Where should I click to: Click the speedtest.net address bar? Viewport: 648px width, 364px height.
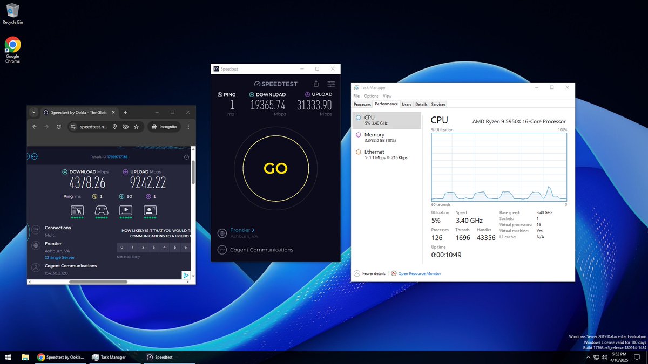(106, 127)
